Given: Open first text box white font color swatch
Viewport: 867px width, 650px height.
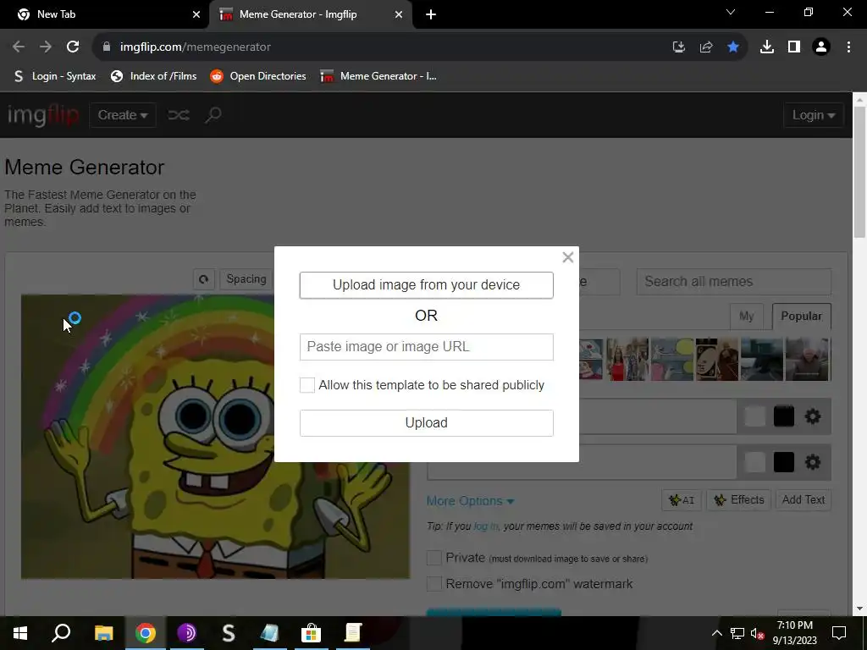Looking at the screenshot, I should point(754,416).
